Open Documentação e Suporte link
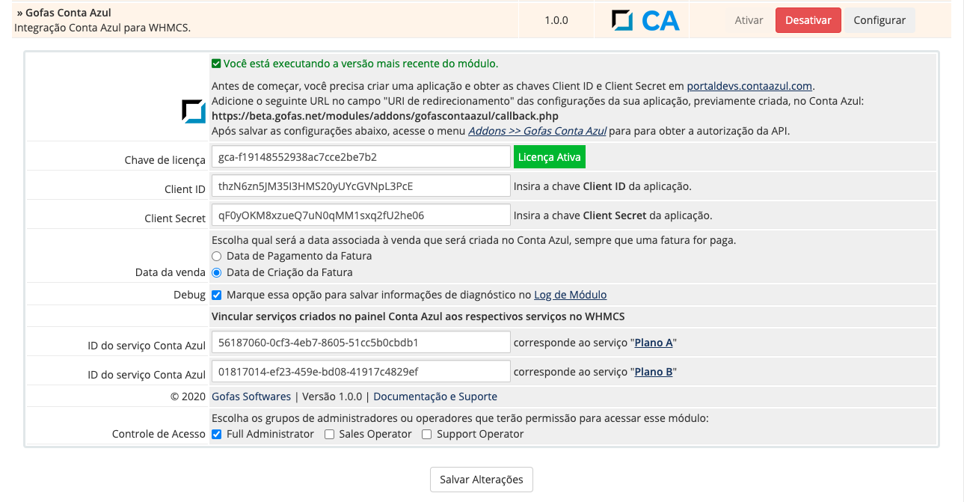 pos(435,397)
